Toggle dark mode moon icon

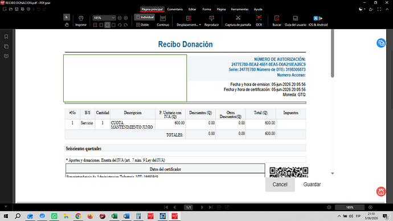tap(361, 9)
